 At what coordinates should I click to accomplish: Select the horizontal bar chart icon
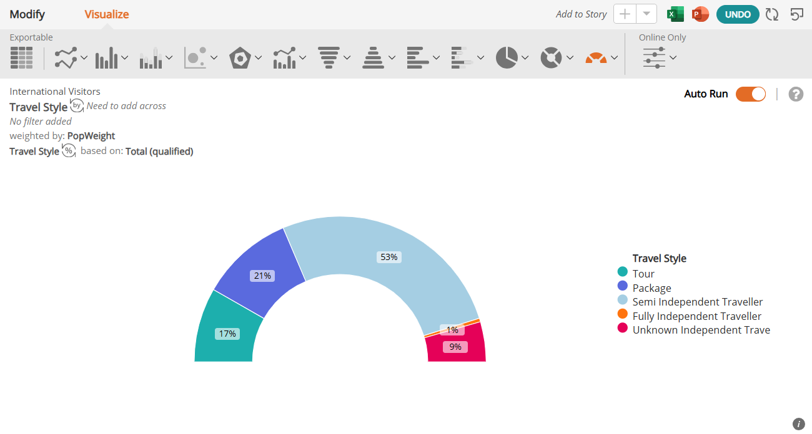coord(418,58)
